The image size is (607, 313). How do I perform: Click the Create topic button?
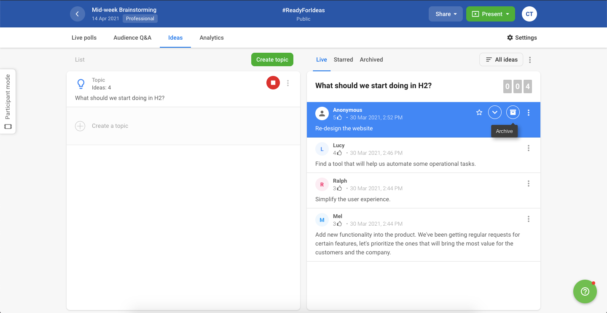coord(272,59)
